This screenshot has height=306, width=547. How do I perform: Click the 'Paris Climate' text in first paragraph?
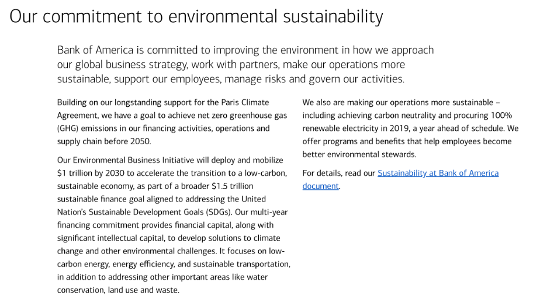point(245,102)
